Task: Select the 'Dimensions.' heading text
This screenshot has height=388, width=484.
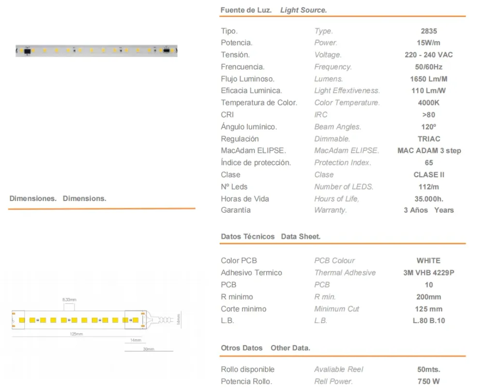Action: [x=85, y=199]
